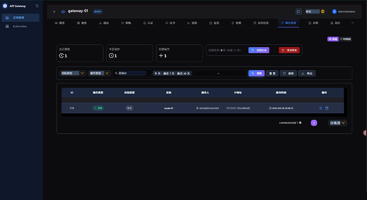Click the 重置 button

pyautogui.click(x=272, y=73)
